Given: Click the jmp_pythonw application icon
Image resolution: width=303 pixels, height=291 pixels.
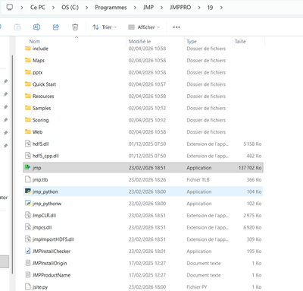Looking at the screenshot, I should [x=28, y=203].
